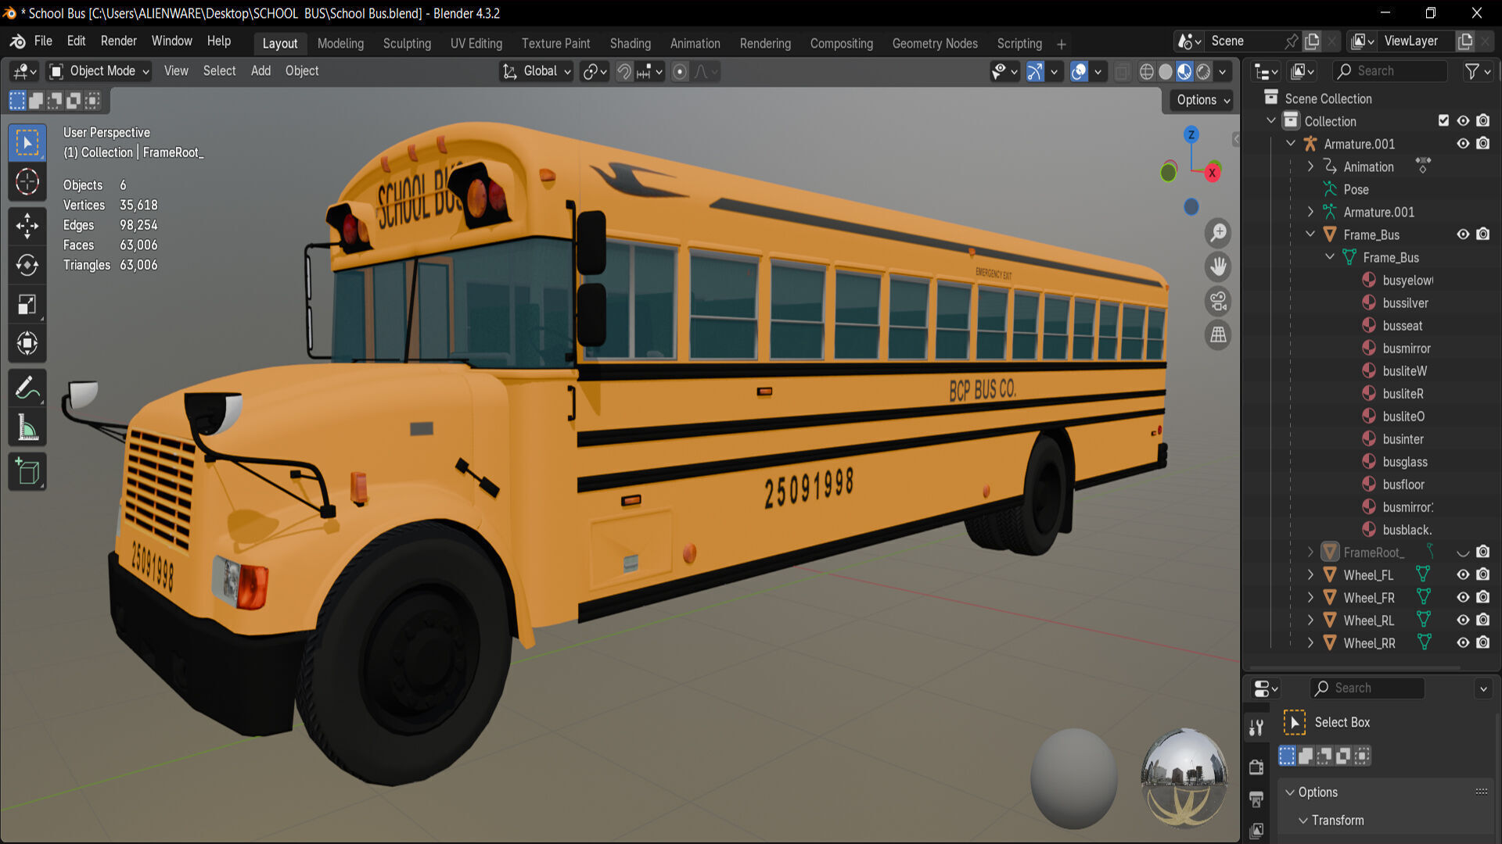The image size is (1502, 844).
Task: Open the Output properties tab icon
Action: point(1256,799)
